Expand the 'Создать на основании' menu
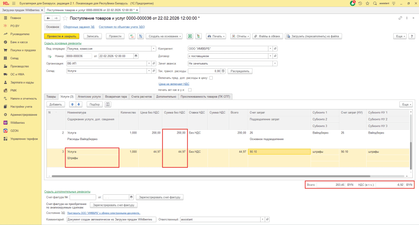The image size is (419, 225). (x=164, y=36)
